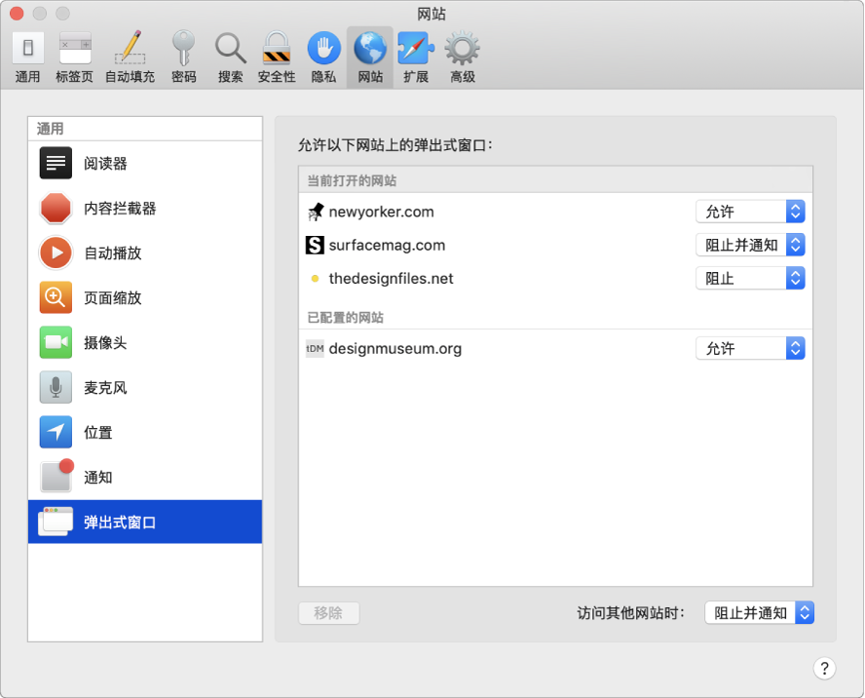The height and width of the screenshot is (698, 865).
Task: Select the surfacemag.com site name
Action: 387,246
